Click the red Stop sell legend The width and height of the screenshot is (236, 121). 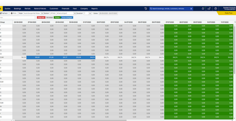pyautogui.click(x=41, y=18)
